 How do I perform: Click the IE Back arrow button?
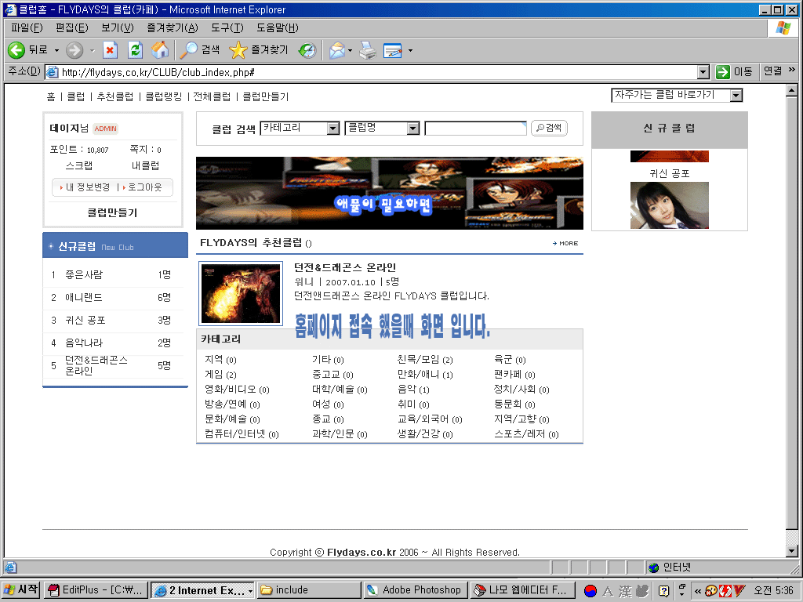tap(17, 50)
